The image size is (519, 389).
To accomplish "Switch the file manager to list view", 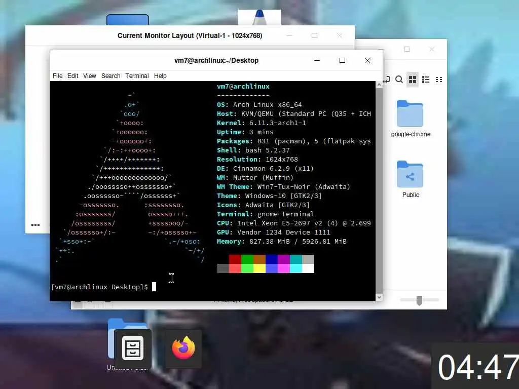I will pyautogui.click(x=426, y=80).
